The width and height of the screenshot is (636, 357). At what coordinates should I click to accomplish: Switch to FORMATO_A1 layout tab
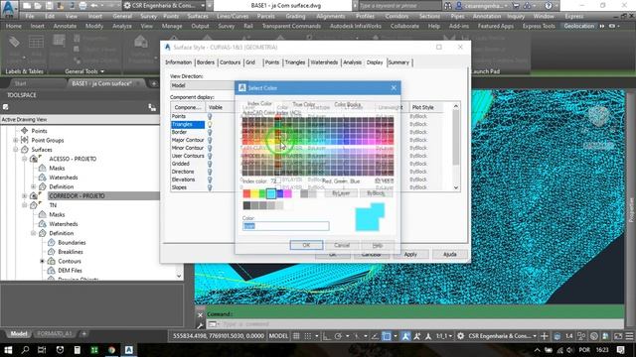pyautogui.click(x=55, y=334)
